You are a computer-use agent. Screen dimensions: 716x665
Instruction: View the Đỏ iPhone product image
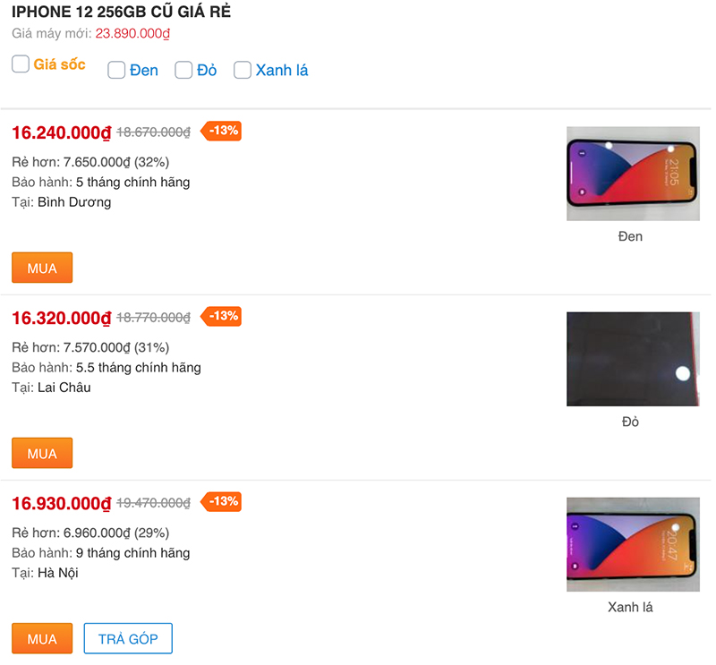632,359
